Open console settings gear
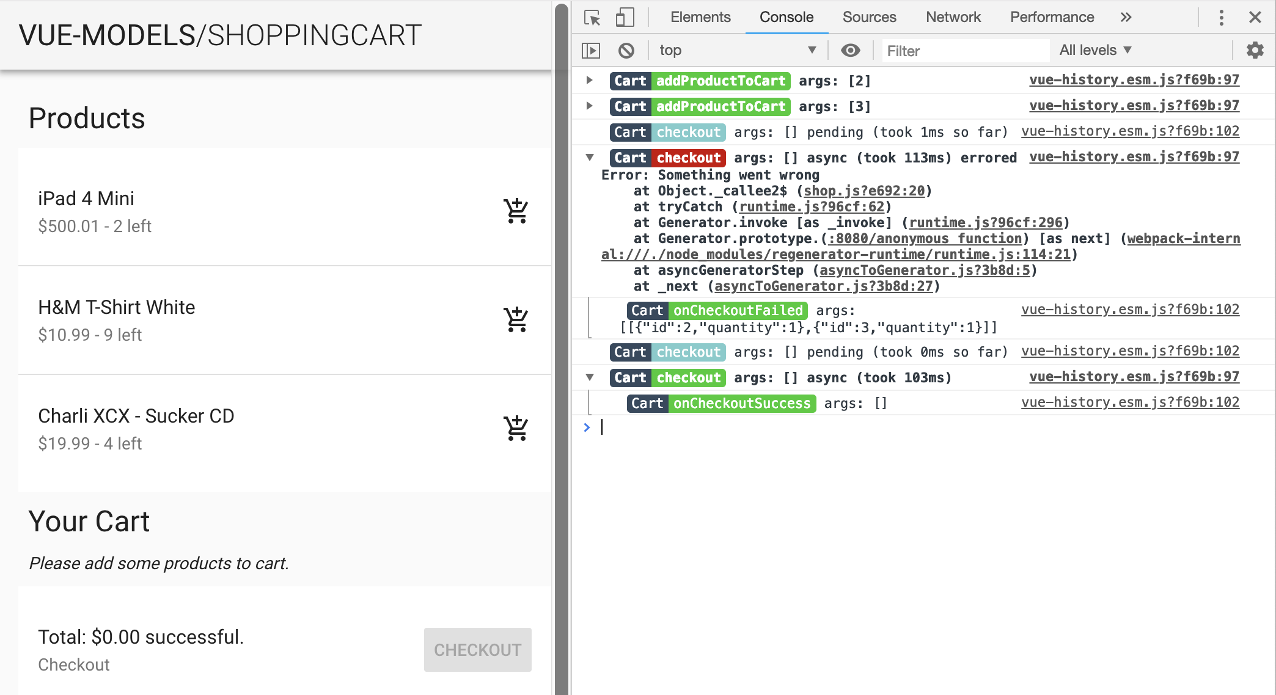The width and height of the screenshot is (1276, 695). click(x=1255, y=50)
